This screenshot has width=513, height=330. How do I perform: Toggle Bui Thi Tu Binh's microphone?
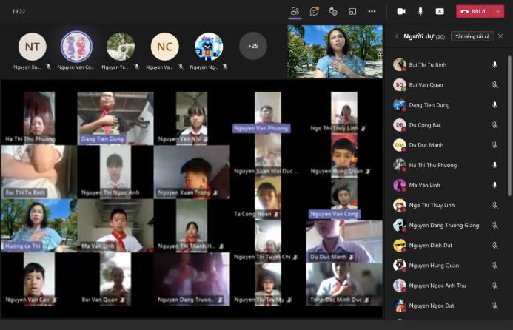(494, 64)
